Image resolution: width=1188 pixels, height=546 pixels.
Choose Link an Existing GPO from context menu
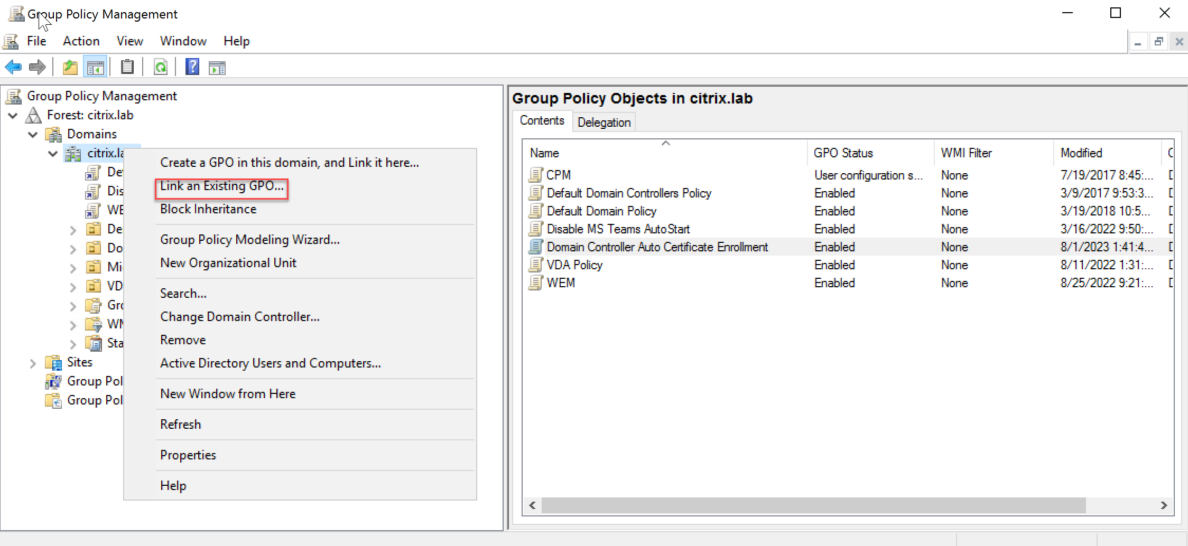point(221,186)
